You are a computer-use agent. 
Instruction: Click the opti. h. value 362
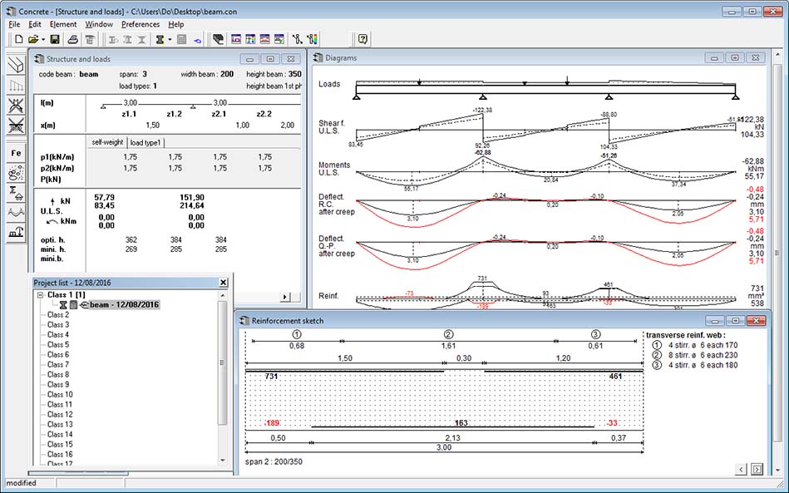pyautogui.click(x=131, y=240)
